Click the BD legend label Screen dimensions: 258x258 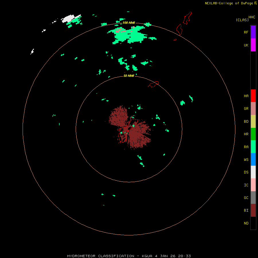pyautogui.click(x=246, y=122)
